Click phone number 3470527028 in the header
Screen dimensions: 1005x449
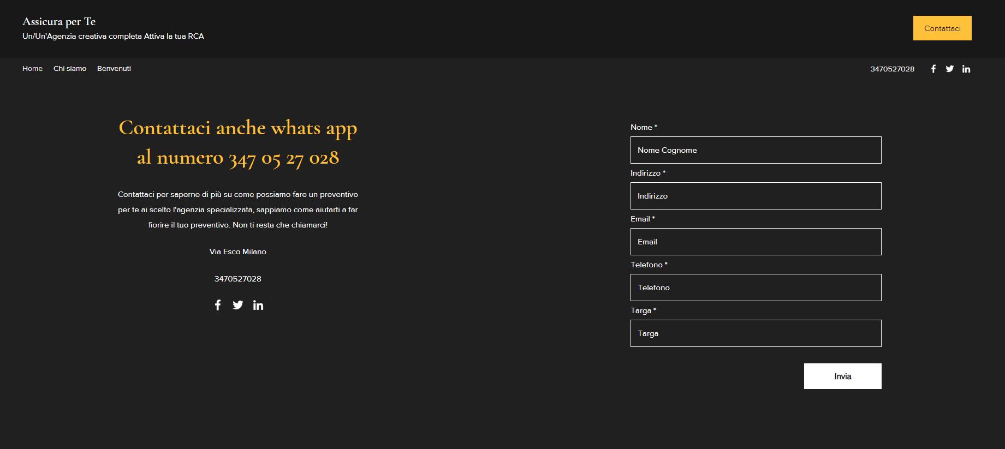tap(892, 69)
